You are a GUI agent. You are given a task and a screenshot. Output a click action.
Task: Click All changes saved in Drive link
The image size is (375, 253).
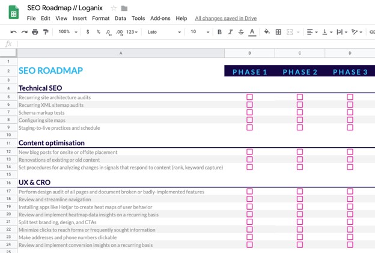226,19
